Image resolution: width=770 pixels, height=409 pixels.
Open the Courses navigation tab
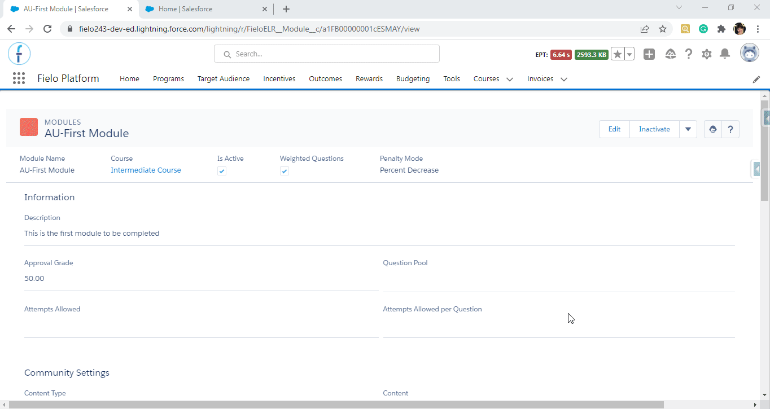coord(486,79)
